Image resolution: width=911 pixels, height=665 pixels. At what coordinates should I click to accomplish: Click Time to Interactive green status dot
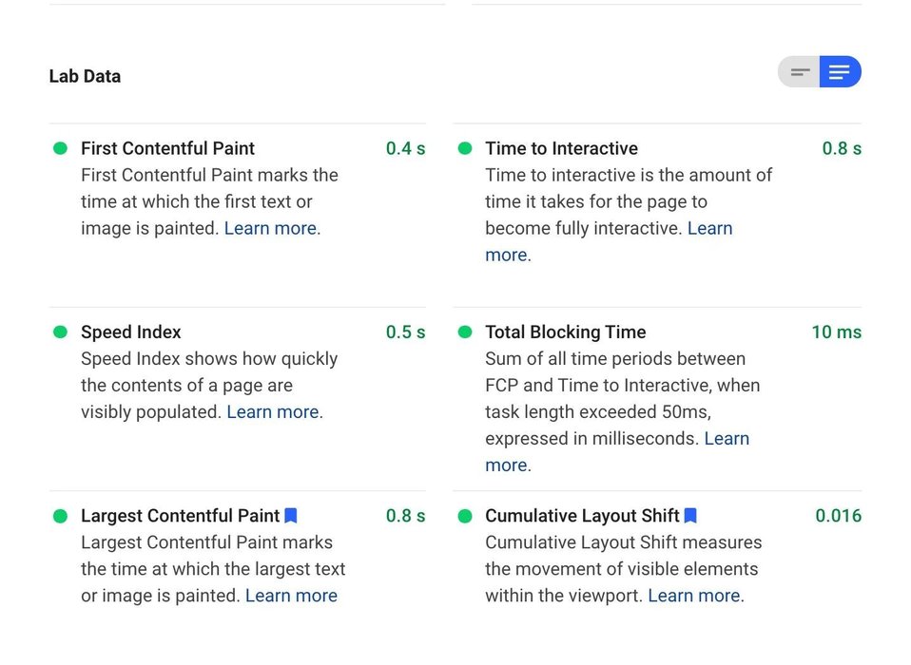[465, 148]
